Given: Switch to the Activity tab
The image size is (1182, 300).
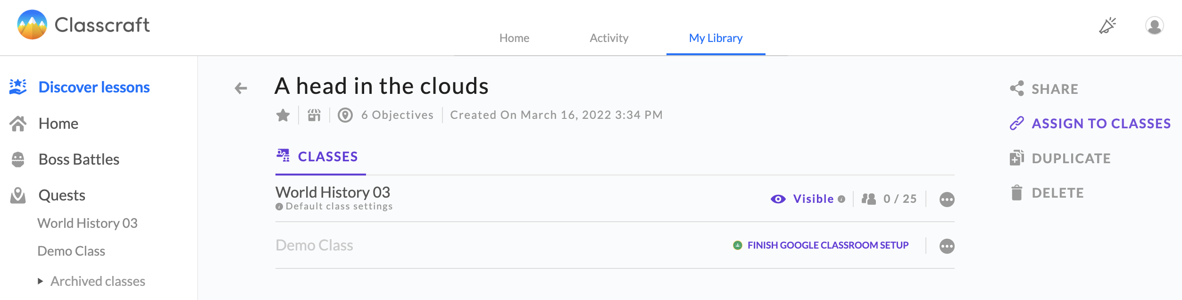Looking at the screenshot, I should [609, 38].
